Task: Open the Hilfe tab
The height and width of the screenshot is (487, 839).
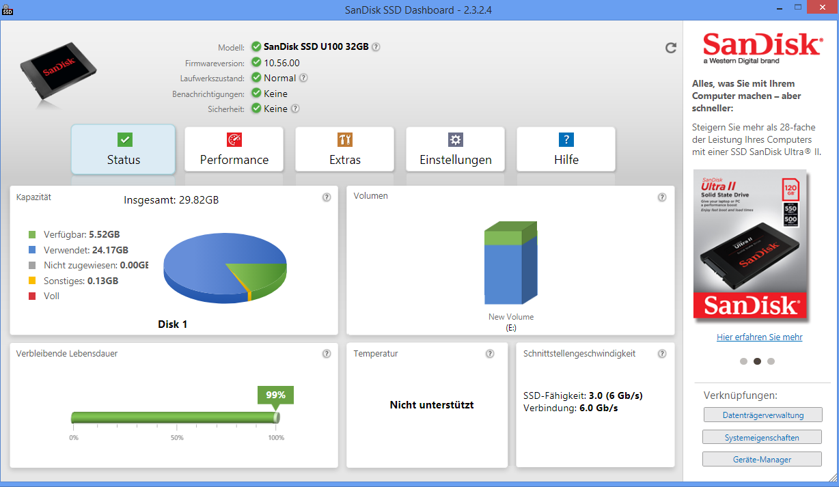Action: 566,150
